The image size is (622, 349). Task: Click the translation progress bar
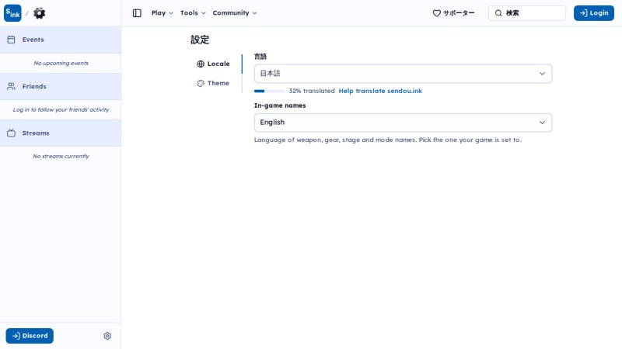(x=269, y=91)
